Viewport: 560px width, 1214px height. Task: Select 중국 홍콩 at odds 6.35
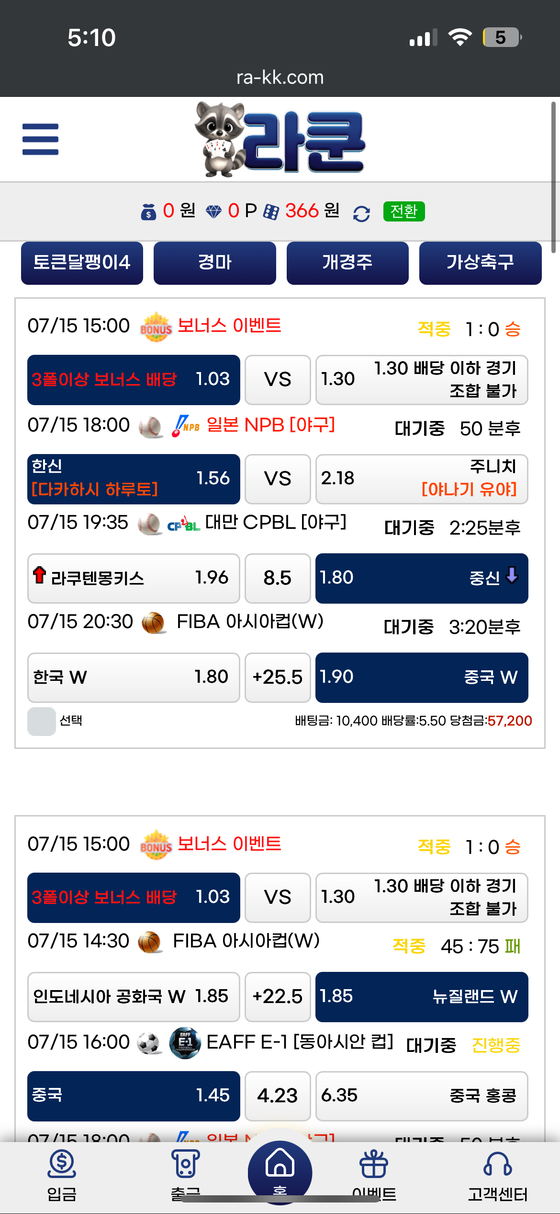pos(421,1096)
